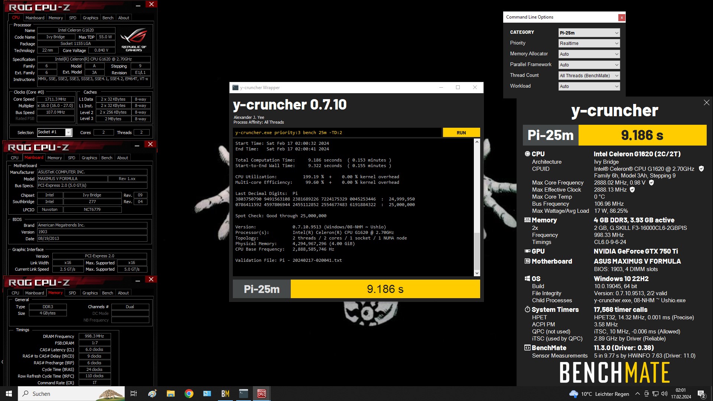The width and height of the screenshot is (713, 401).
Task: Open the SPD tab in top CPU-Z window
Action: (73, 18)
